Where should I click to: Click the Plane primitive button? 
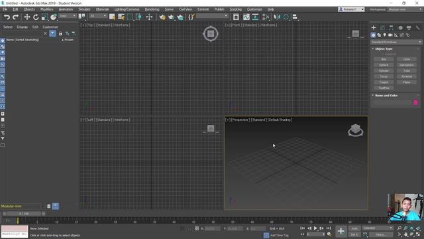(407, 82)
